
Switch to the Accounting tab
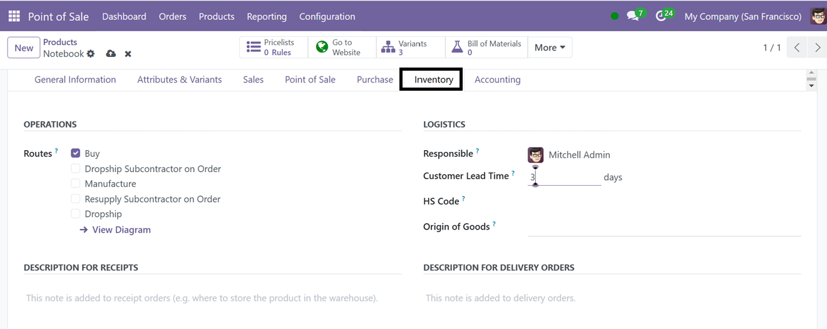coord(498,79)
